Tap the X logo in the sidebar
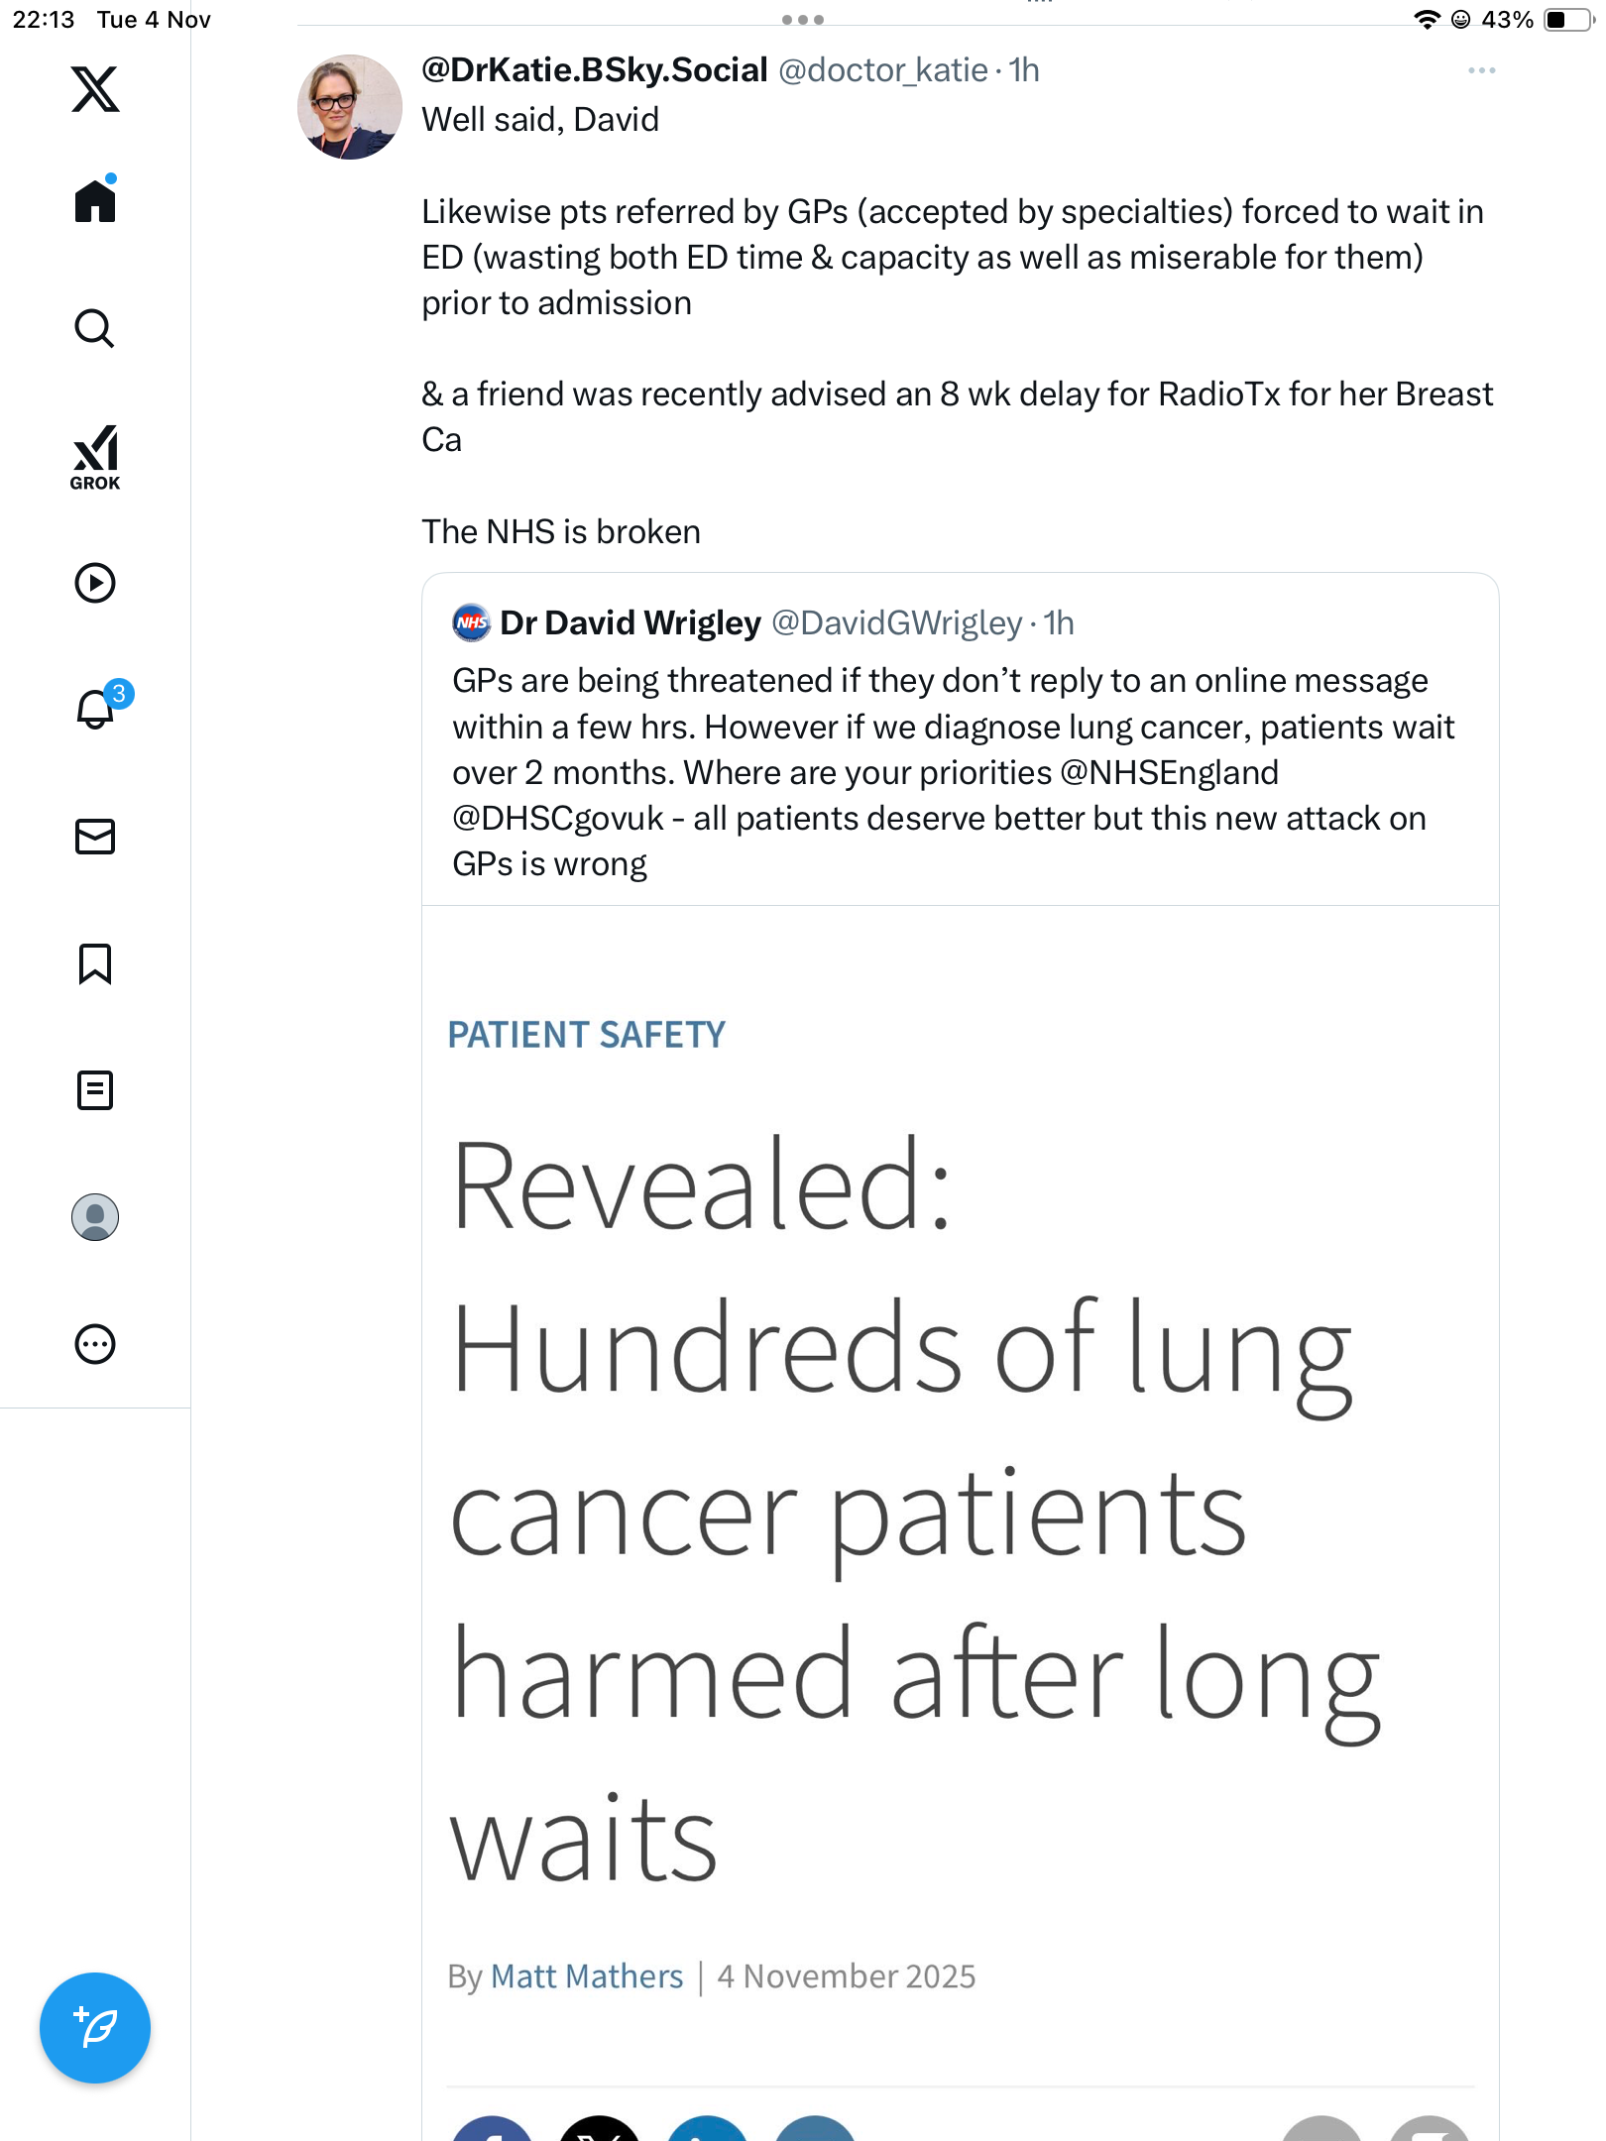The width and height of the screenshot is (1606, 2141). pyautogui.click(x=95, y=89)
